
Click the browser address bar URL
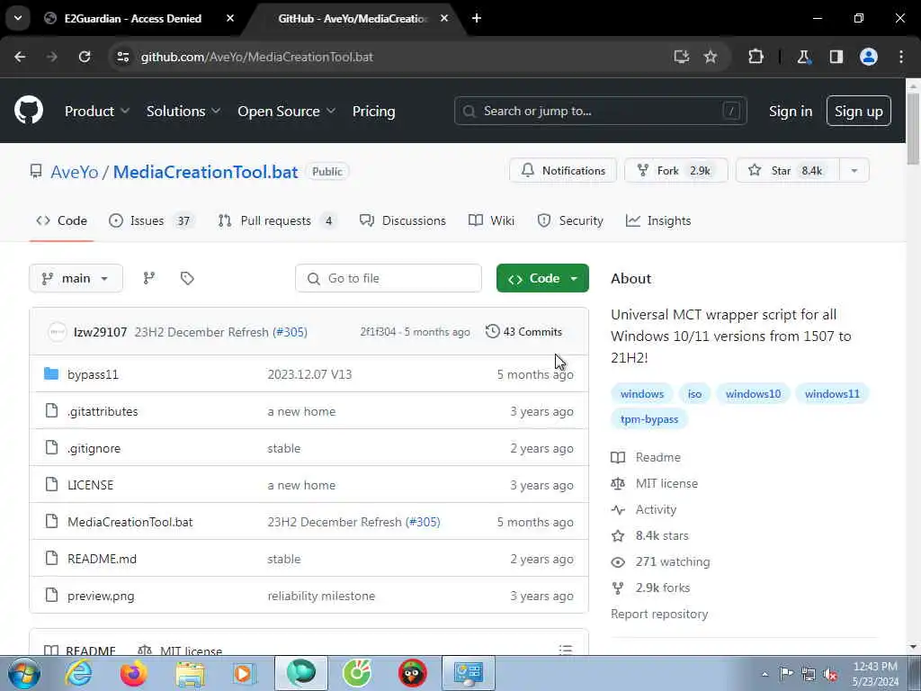(x=256, y=57)
